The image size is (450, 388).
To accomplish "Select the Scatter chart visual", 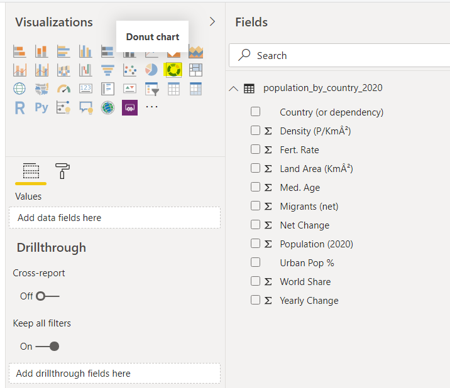I will 129,70.
